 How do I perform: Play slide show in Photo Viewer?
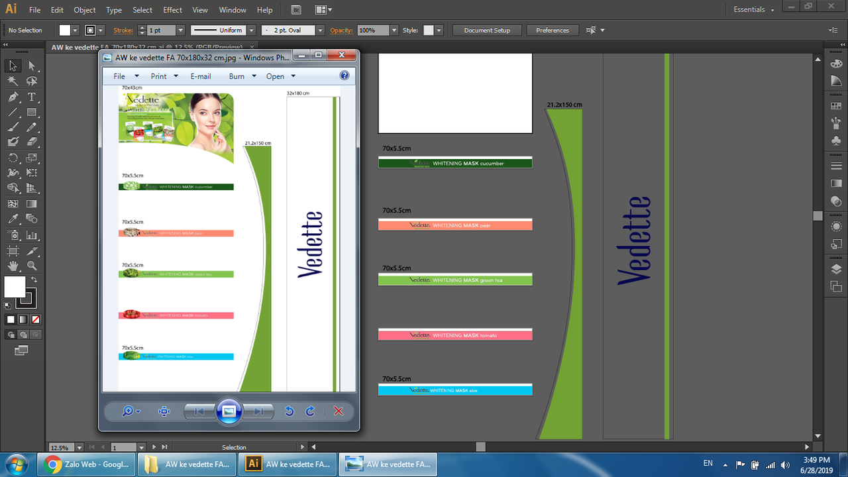[229, 411]
